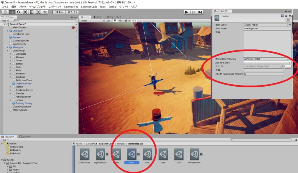The image size is (298, 173).
Task: Select the combined Transform tool
Action: pos(38,12)
